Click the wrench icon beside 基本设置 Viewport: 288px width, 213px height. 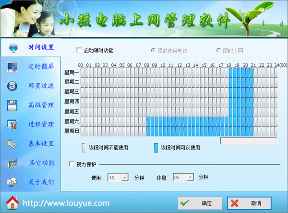point(12,144)
